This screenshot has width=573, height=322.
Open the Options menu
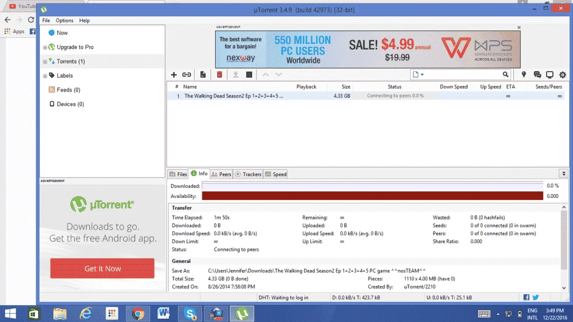pos(64,21)
